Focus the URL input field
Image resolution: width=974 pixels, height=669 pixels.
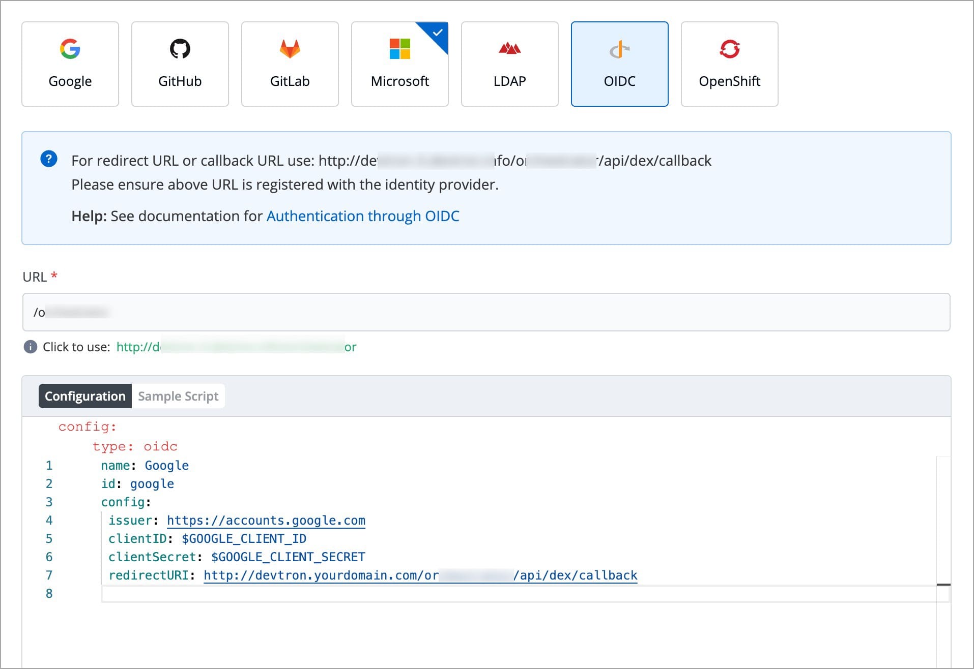coord(486,312)
